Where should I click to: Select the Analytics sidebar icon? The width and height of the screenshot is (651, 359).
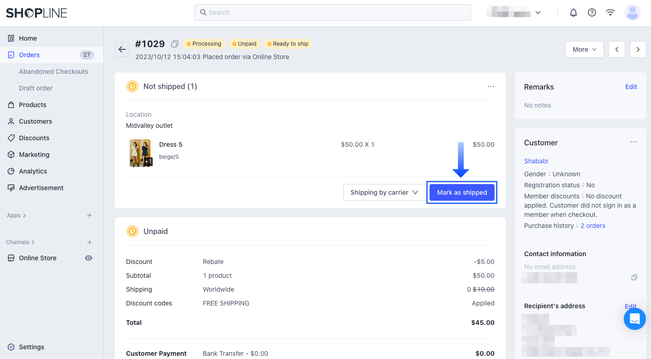[10, 171]
